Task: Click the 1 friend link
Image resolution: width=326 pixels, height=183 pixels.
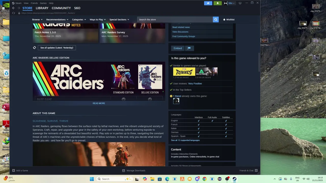Action: (177, 96)
